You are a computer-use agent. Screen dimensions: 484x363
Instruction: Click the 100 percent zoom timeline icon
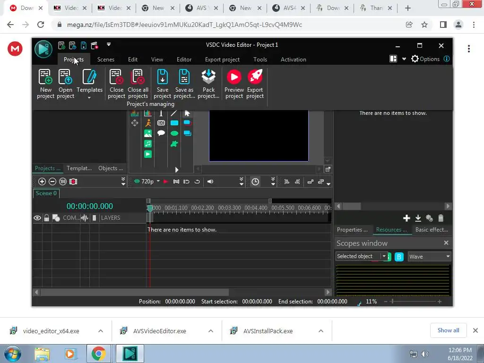coord(63,181)
